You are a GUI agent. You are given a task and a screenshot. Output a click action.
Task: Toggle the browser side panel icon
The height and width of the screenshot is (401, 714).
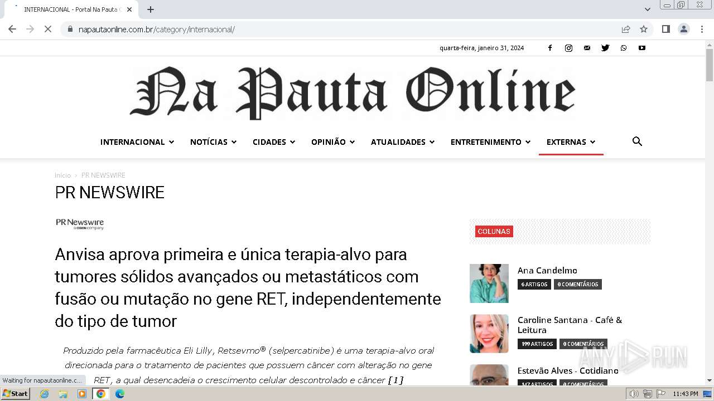pos(665,29)
